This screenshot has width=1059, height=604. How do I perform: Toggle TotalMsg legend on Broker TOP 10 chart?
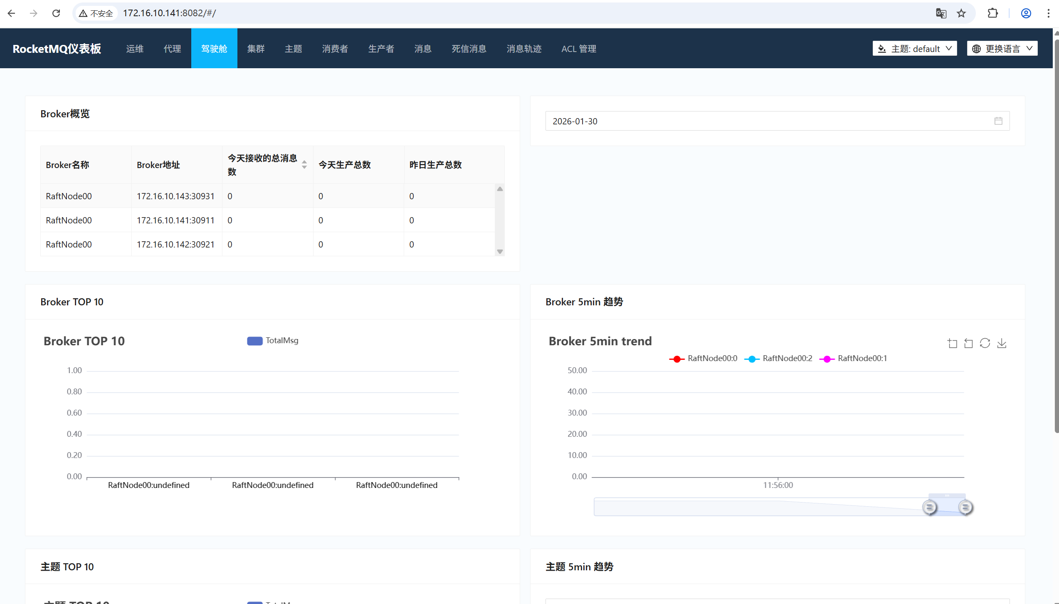point(272,341)
